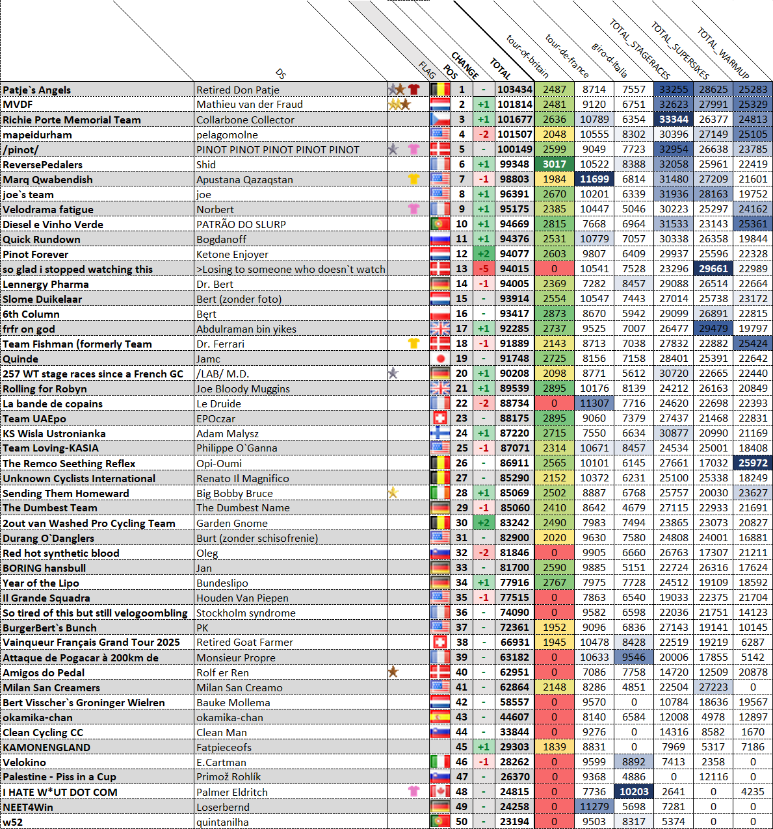
Task: Click the yellow jersey in Marq Qwabendish row
Action: [413, 179]
